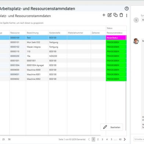This screenshot has width=144, height=144.
Task: Click the grey S avatar in side panel
Action: coord(136,20)
